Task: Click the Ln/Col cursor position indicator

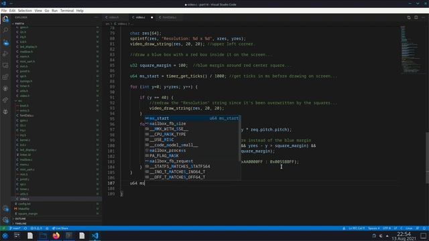Action: point(357,228)
